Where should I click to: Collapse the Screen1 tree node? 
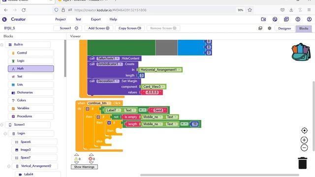pyautogui.click(x=2, y=124)
